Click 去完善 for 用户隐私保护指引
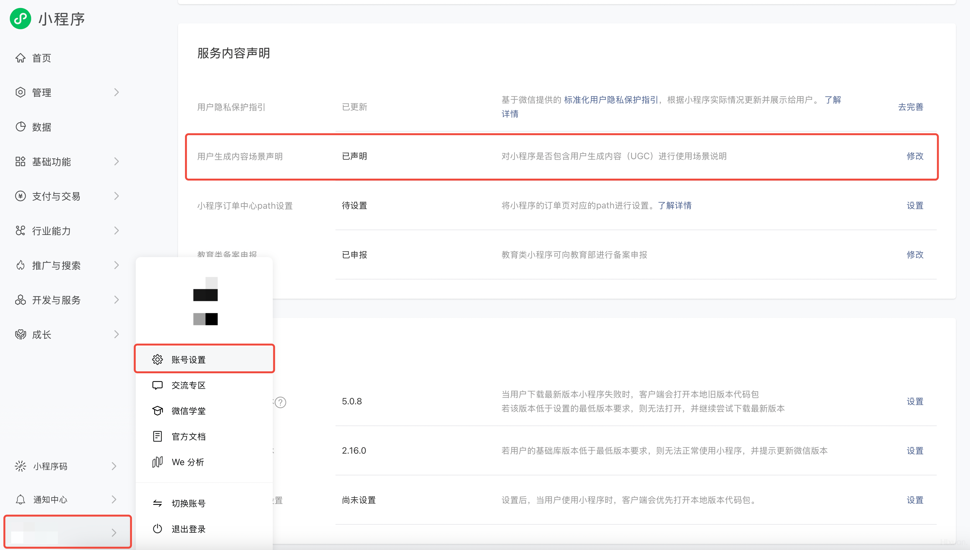This screenshot has width=970, height=550. [x=910, y=107]
